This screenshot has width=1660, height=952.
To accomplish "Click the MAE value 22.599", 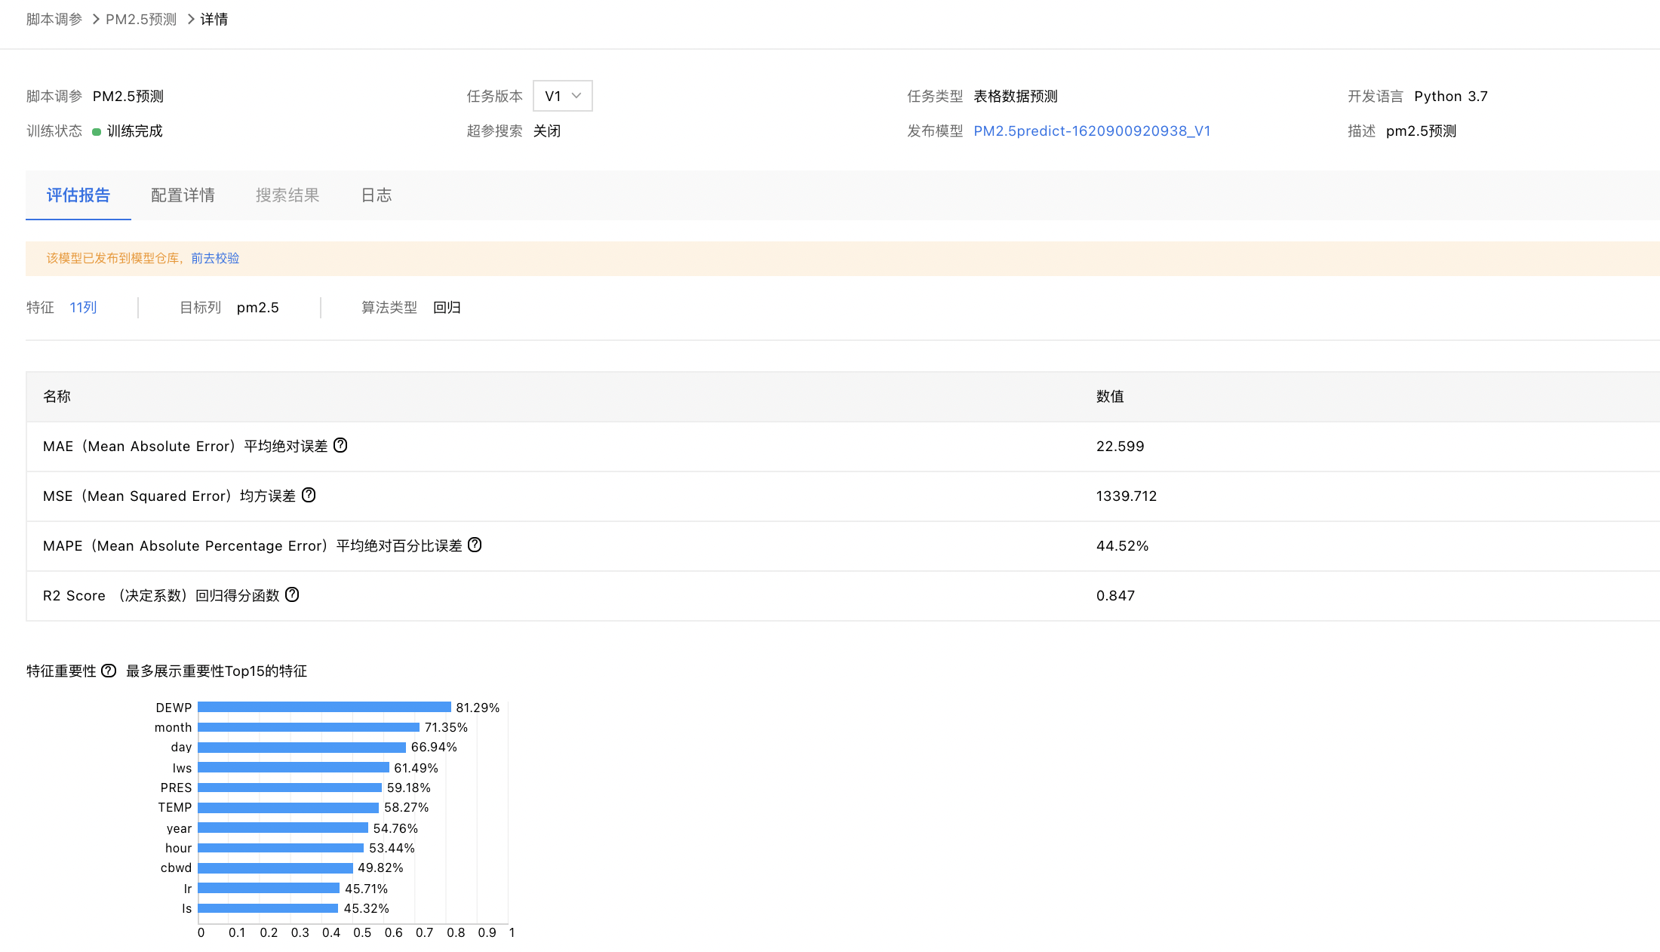I will (1120, 446).
